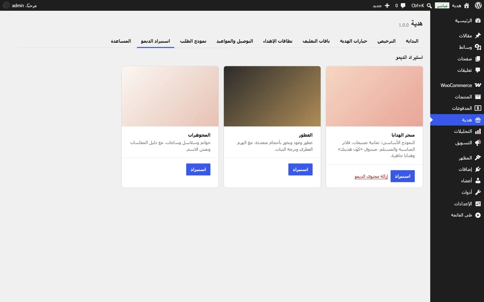The image size is (484, 302).
Task: Open the WooCommerce icon in sidebar
Action: pyautogui.click(x=478, y=85)
